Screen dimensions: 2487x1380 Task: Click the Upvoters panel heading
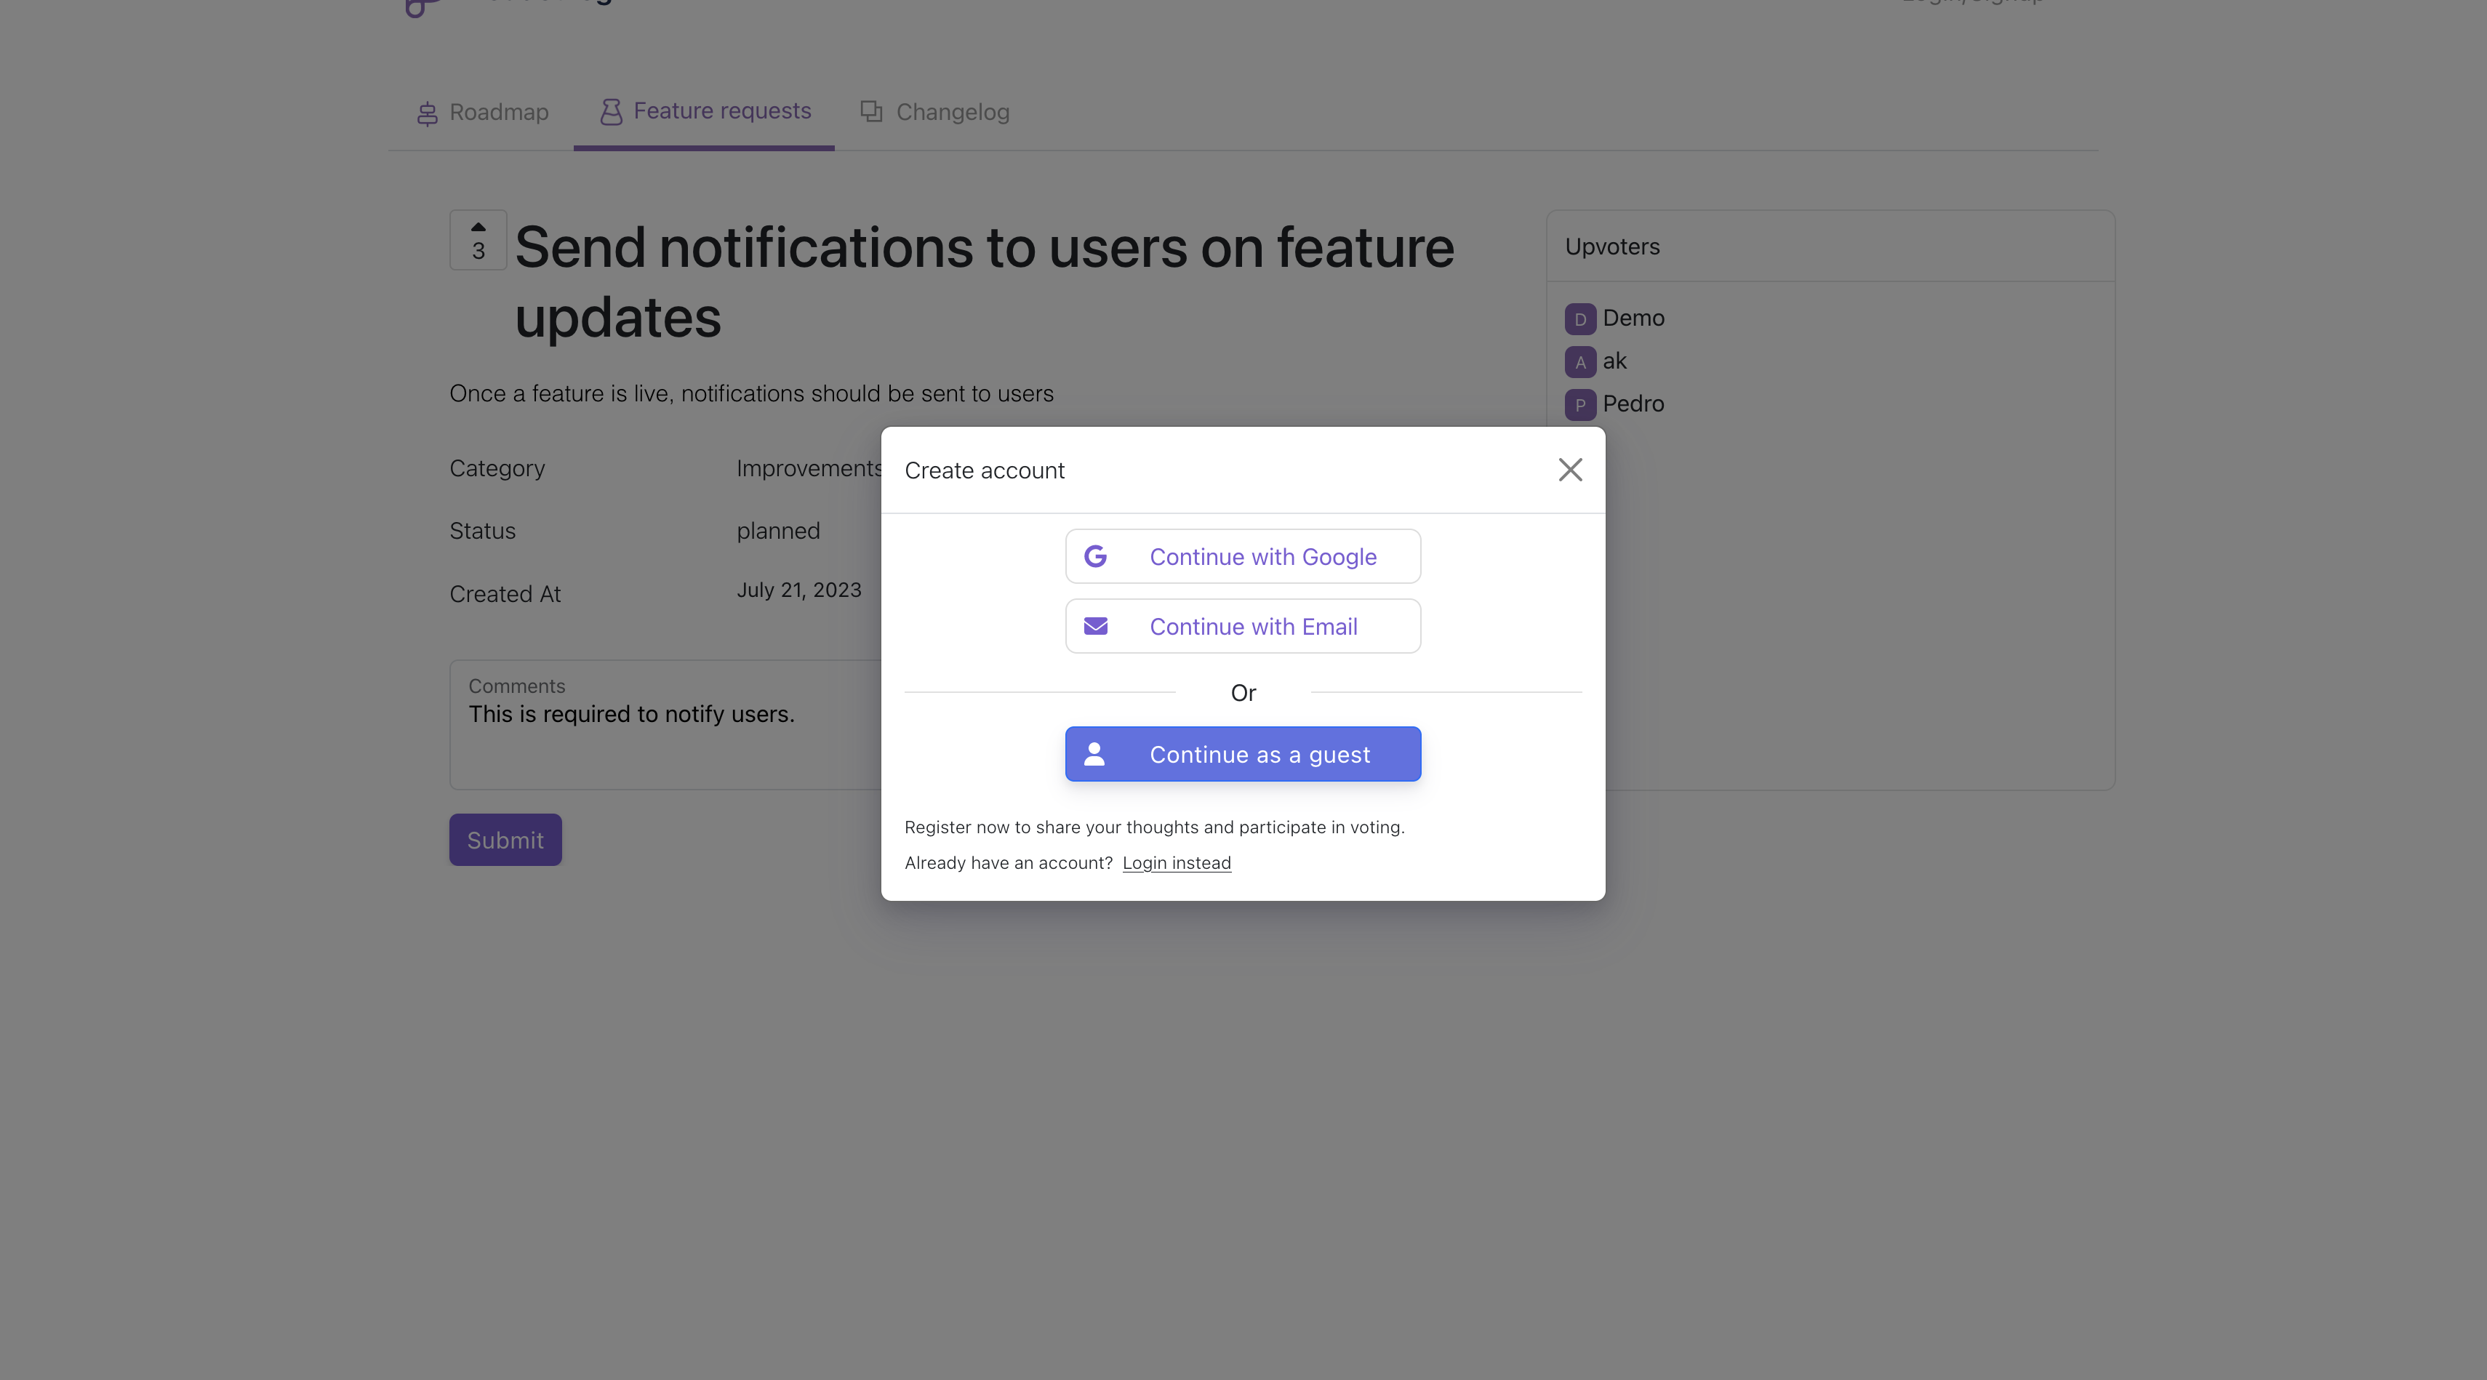[x=1611, y=247]
